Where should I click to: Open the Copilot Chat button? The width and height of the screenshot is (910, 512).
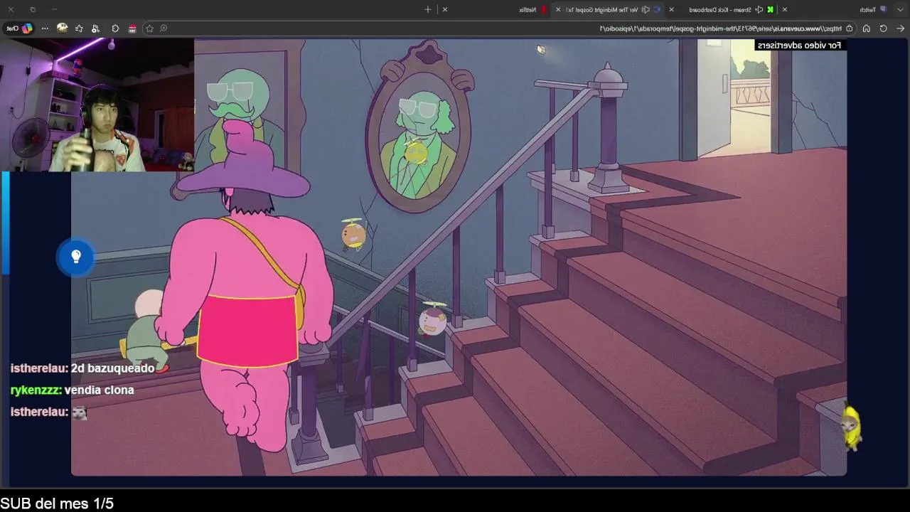18,28
